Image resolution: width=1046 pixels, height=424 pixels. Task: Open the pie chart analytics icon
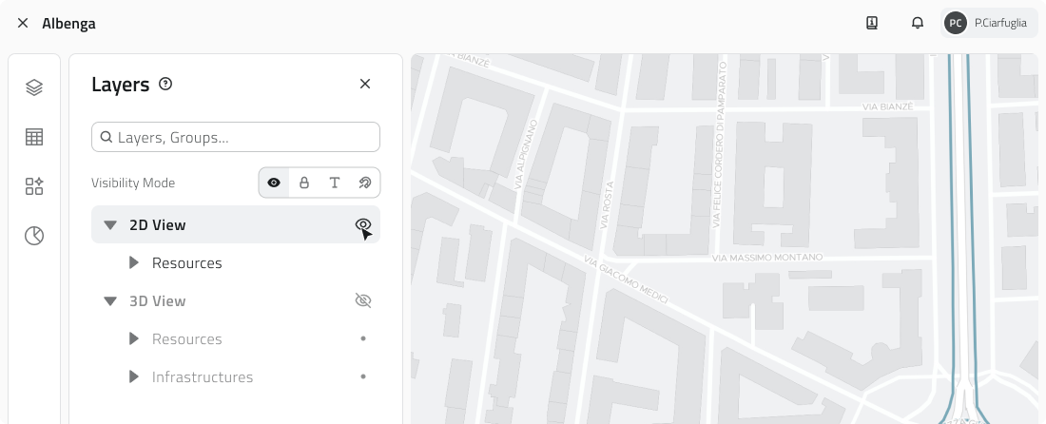(x=34, y=236)
